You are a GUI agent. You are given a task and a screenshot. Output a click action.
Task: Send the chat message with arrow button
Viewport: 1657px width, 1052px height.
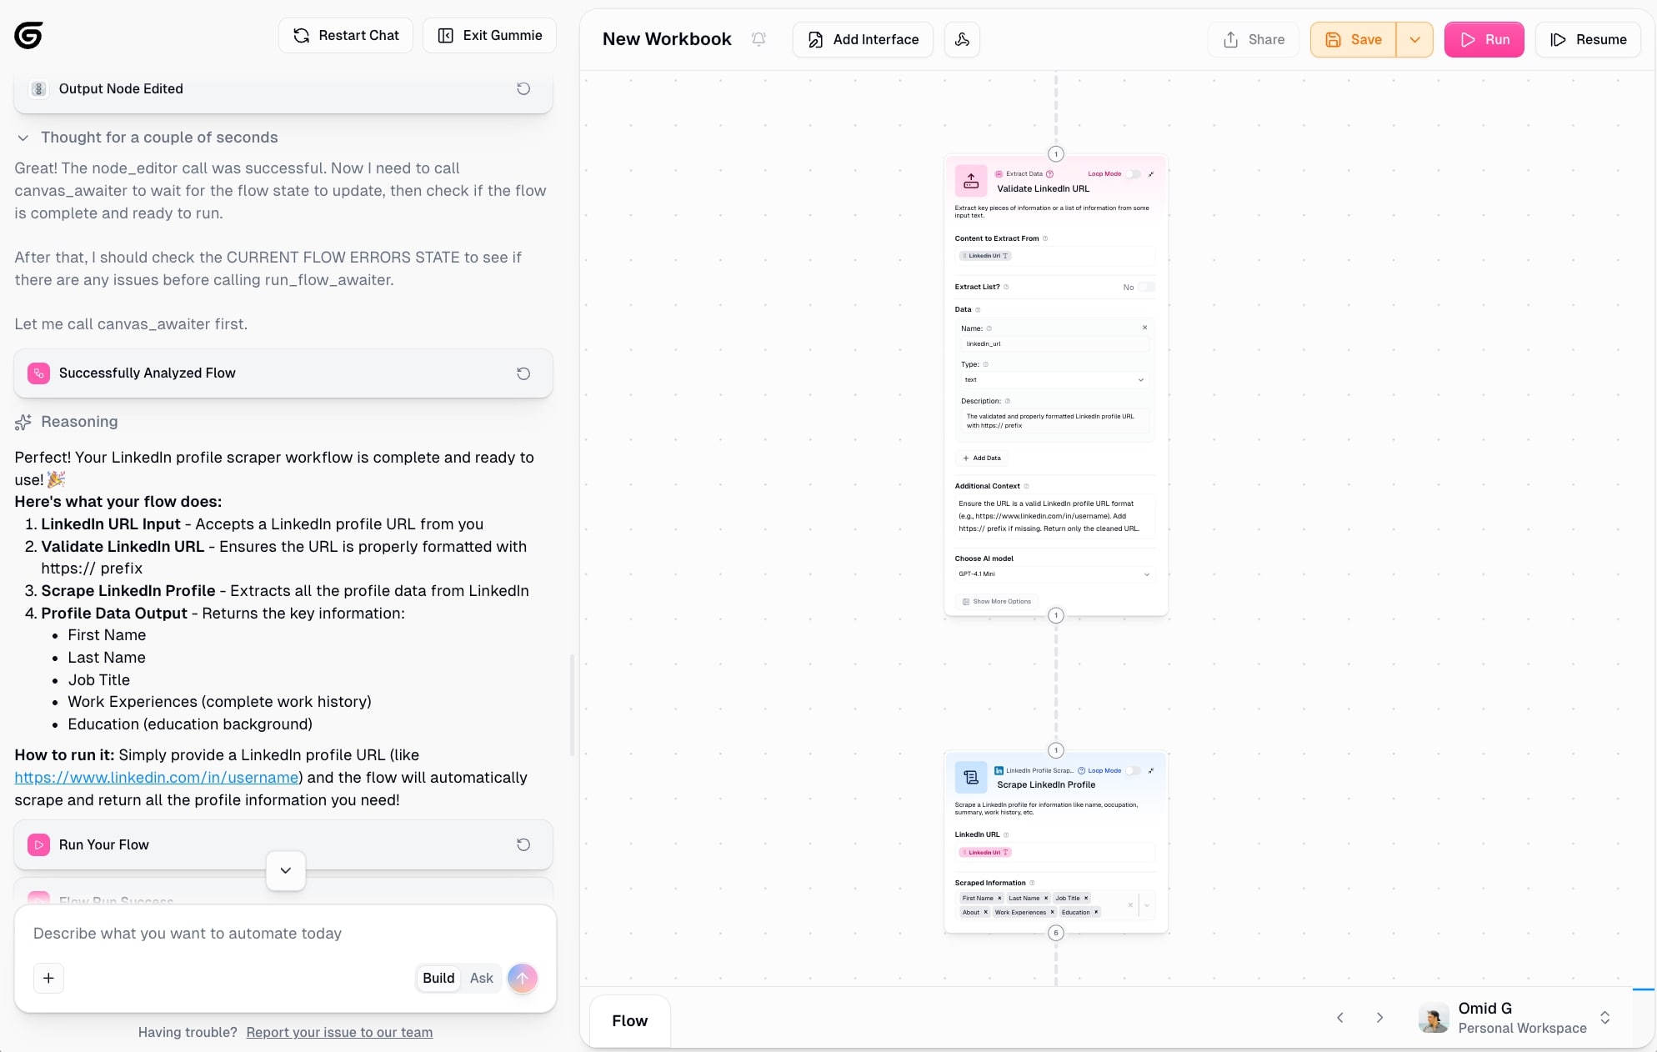coord(523,978)
